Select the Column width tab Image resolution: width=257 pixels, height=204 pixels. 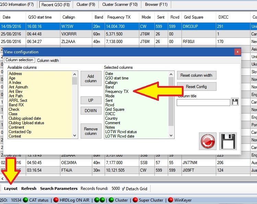coord(48,61)
